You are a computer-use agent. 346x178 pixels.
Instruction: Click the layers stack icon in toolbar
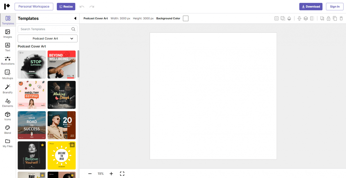tap(306, 18)
